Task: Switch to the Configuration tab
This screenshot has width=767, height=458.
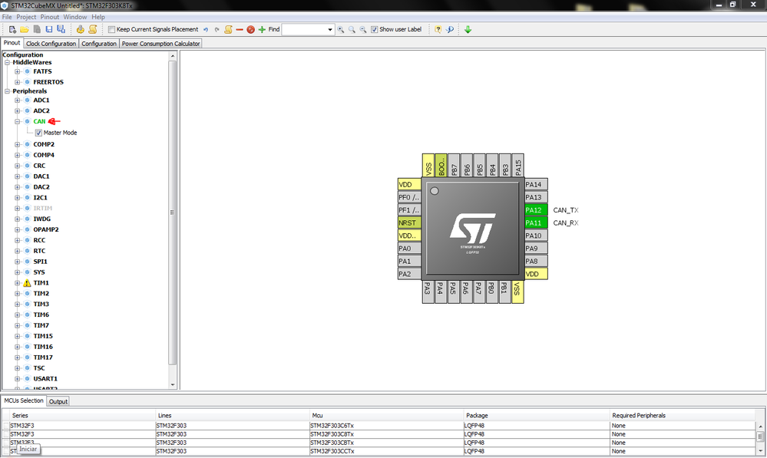Action: pos(99,44)
